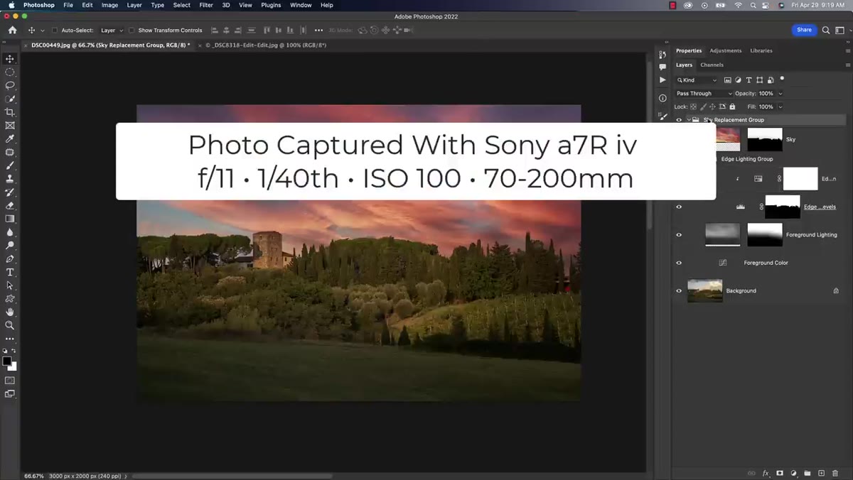Image resolution: width=853 pixels, height=480 pixels.
Task: Select the Zoom tool
Action: pos(10,325)
